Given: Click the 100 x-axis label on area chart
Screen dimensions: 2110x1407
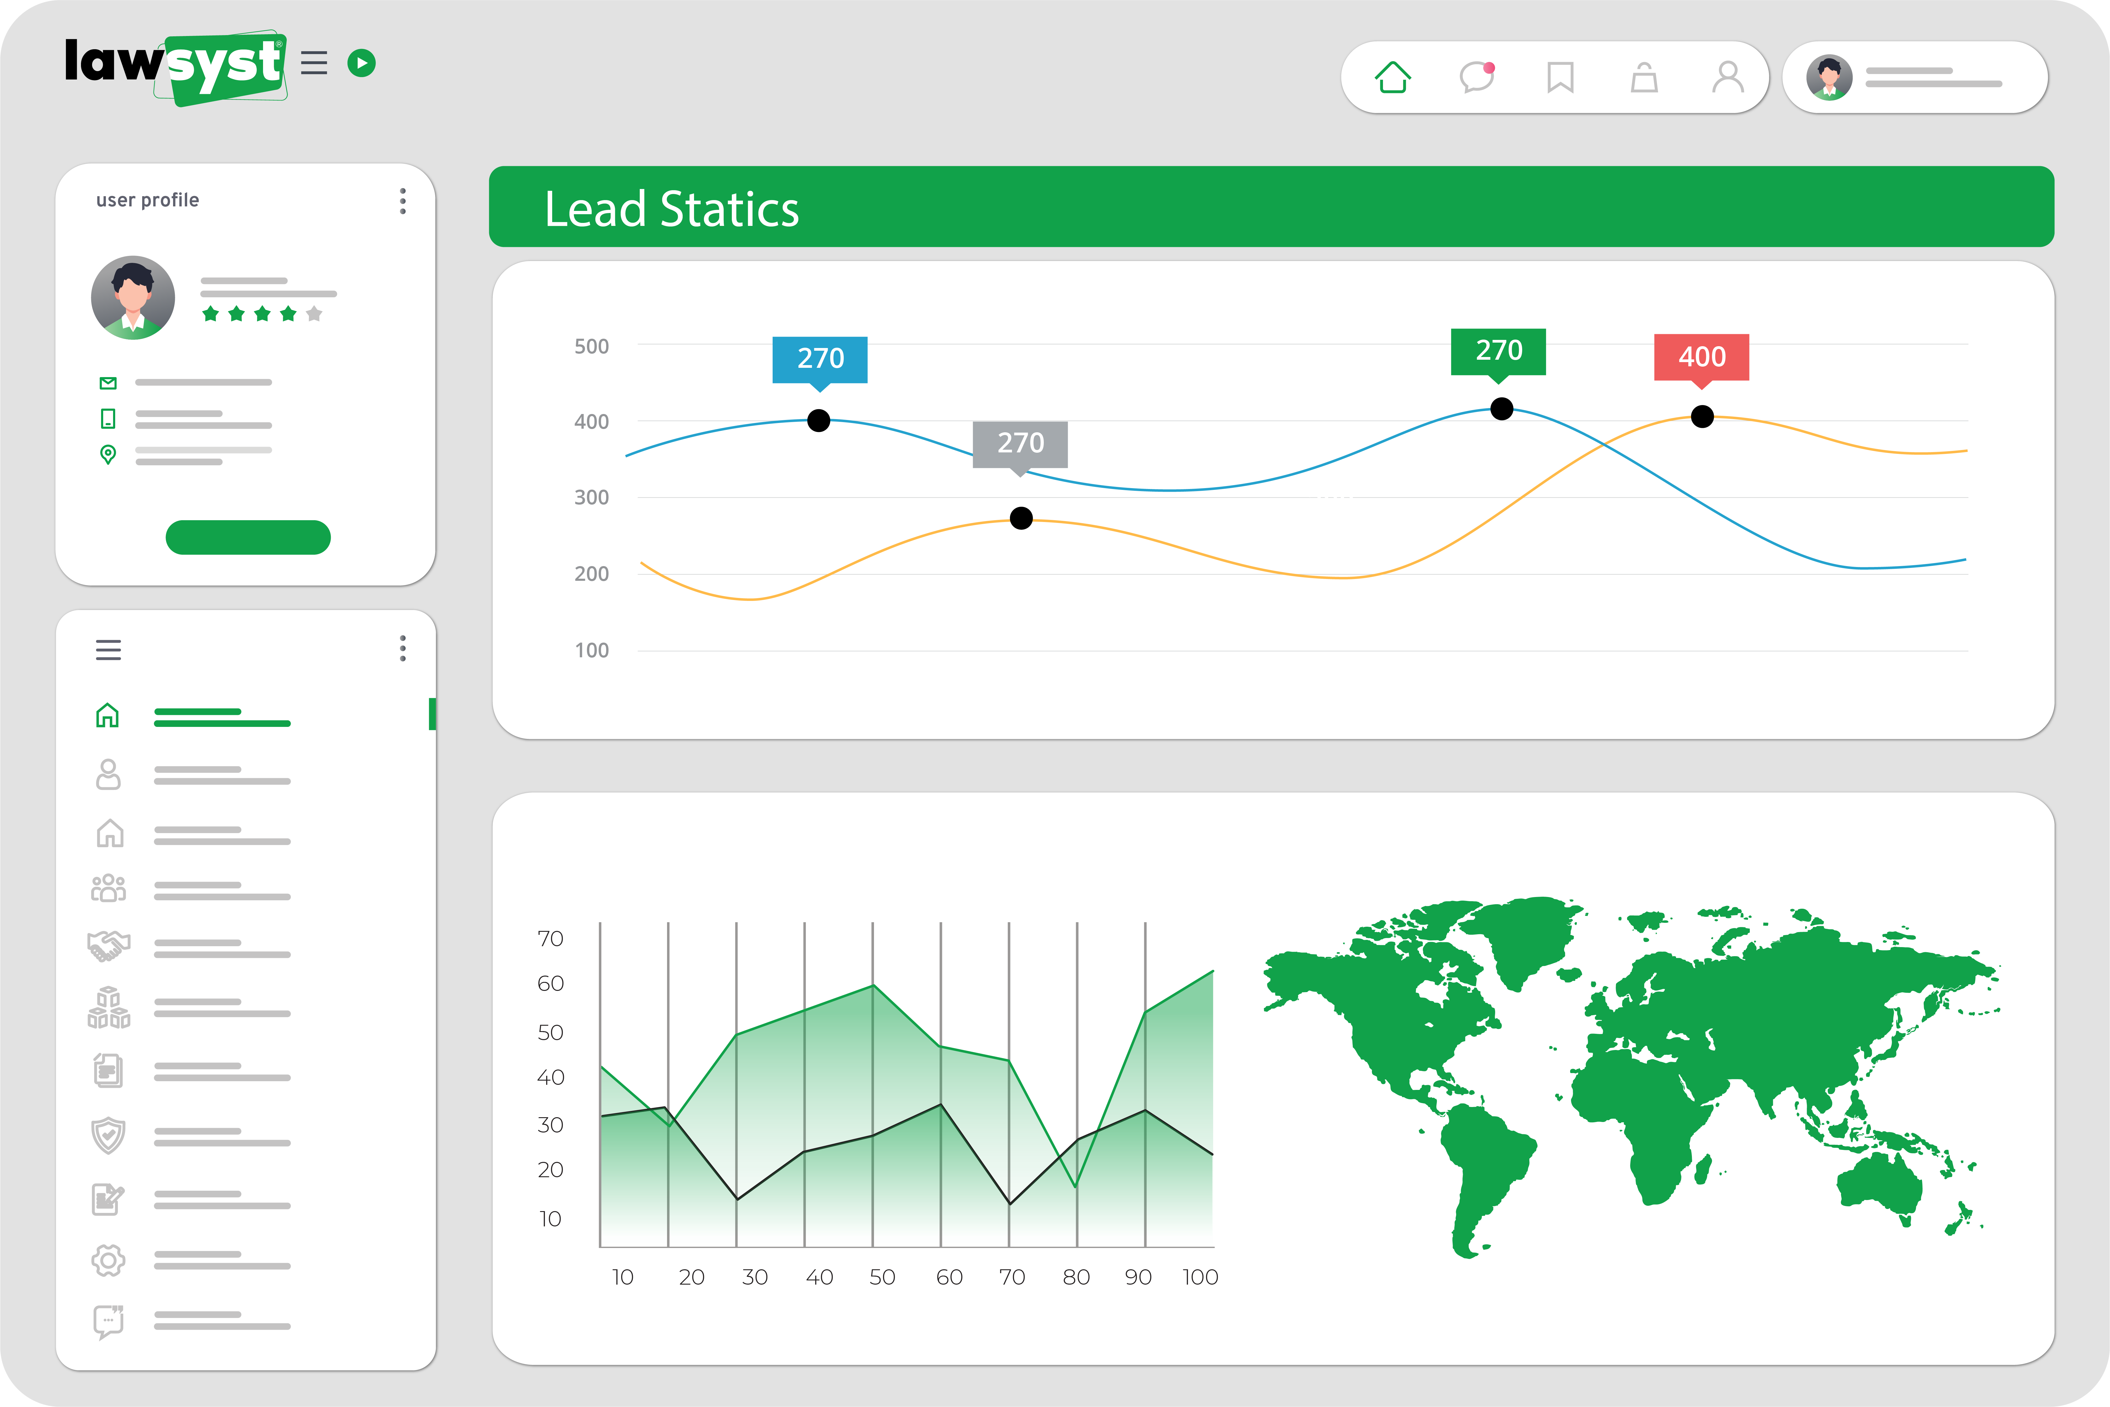Looking at the screenshot, I should (x=1200, y=1277).
